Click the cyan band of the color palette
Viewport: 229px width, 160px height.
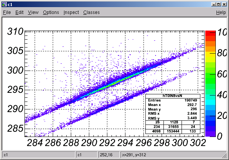point(210,103)
